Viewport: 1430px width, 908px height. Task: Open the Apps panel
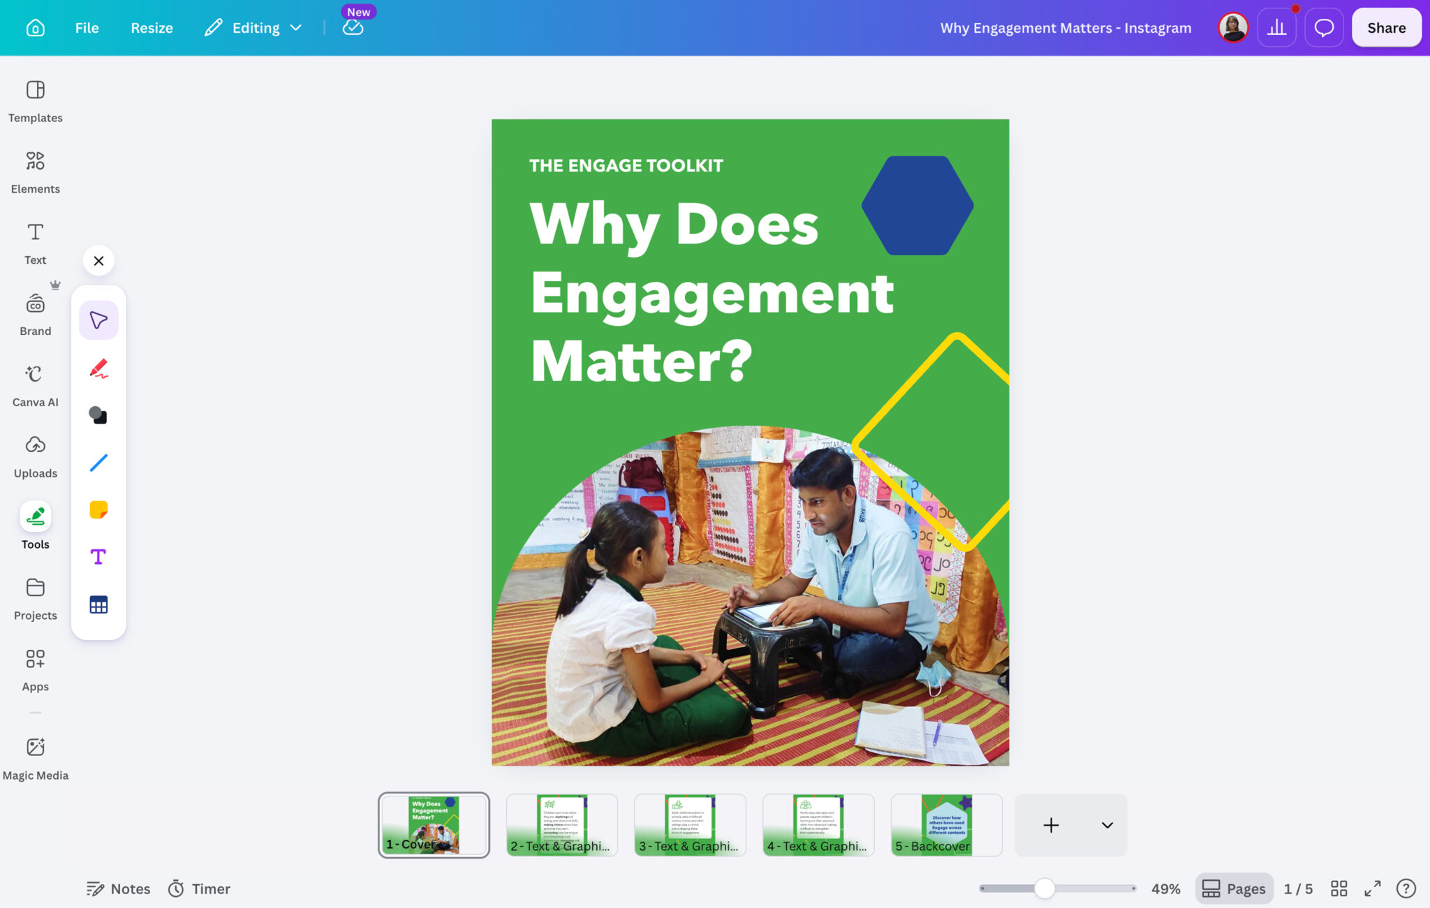(36, 671)
